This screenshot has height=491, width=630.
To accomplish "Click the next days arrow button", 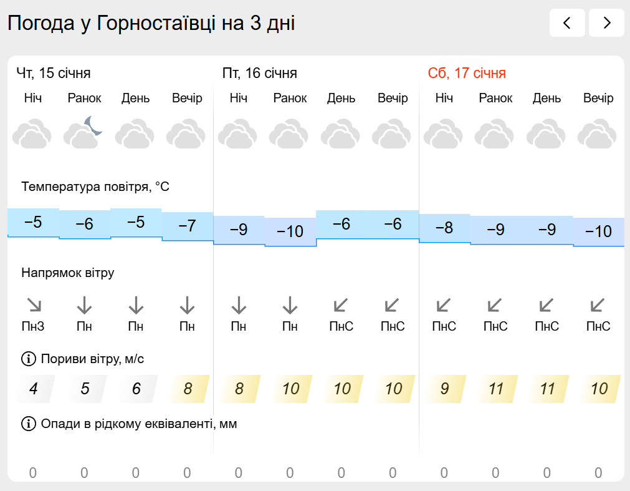I will (606, 23).
